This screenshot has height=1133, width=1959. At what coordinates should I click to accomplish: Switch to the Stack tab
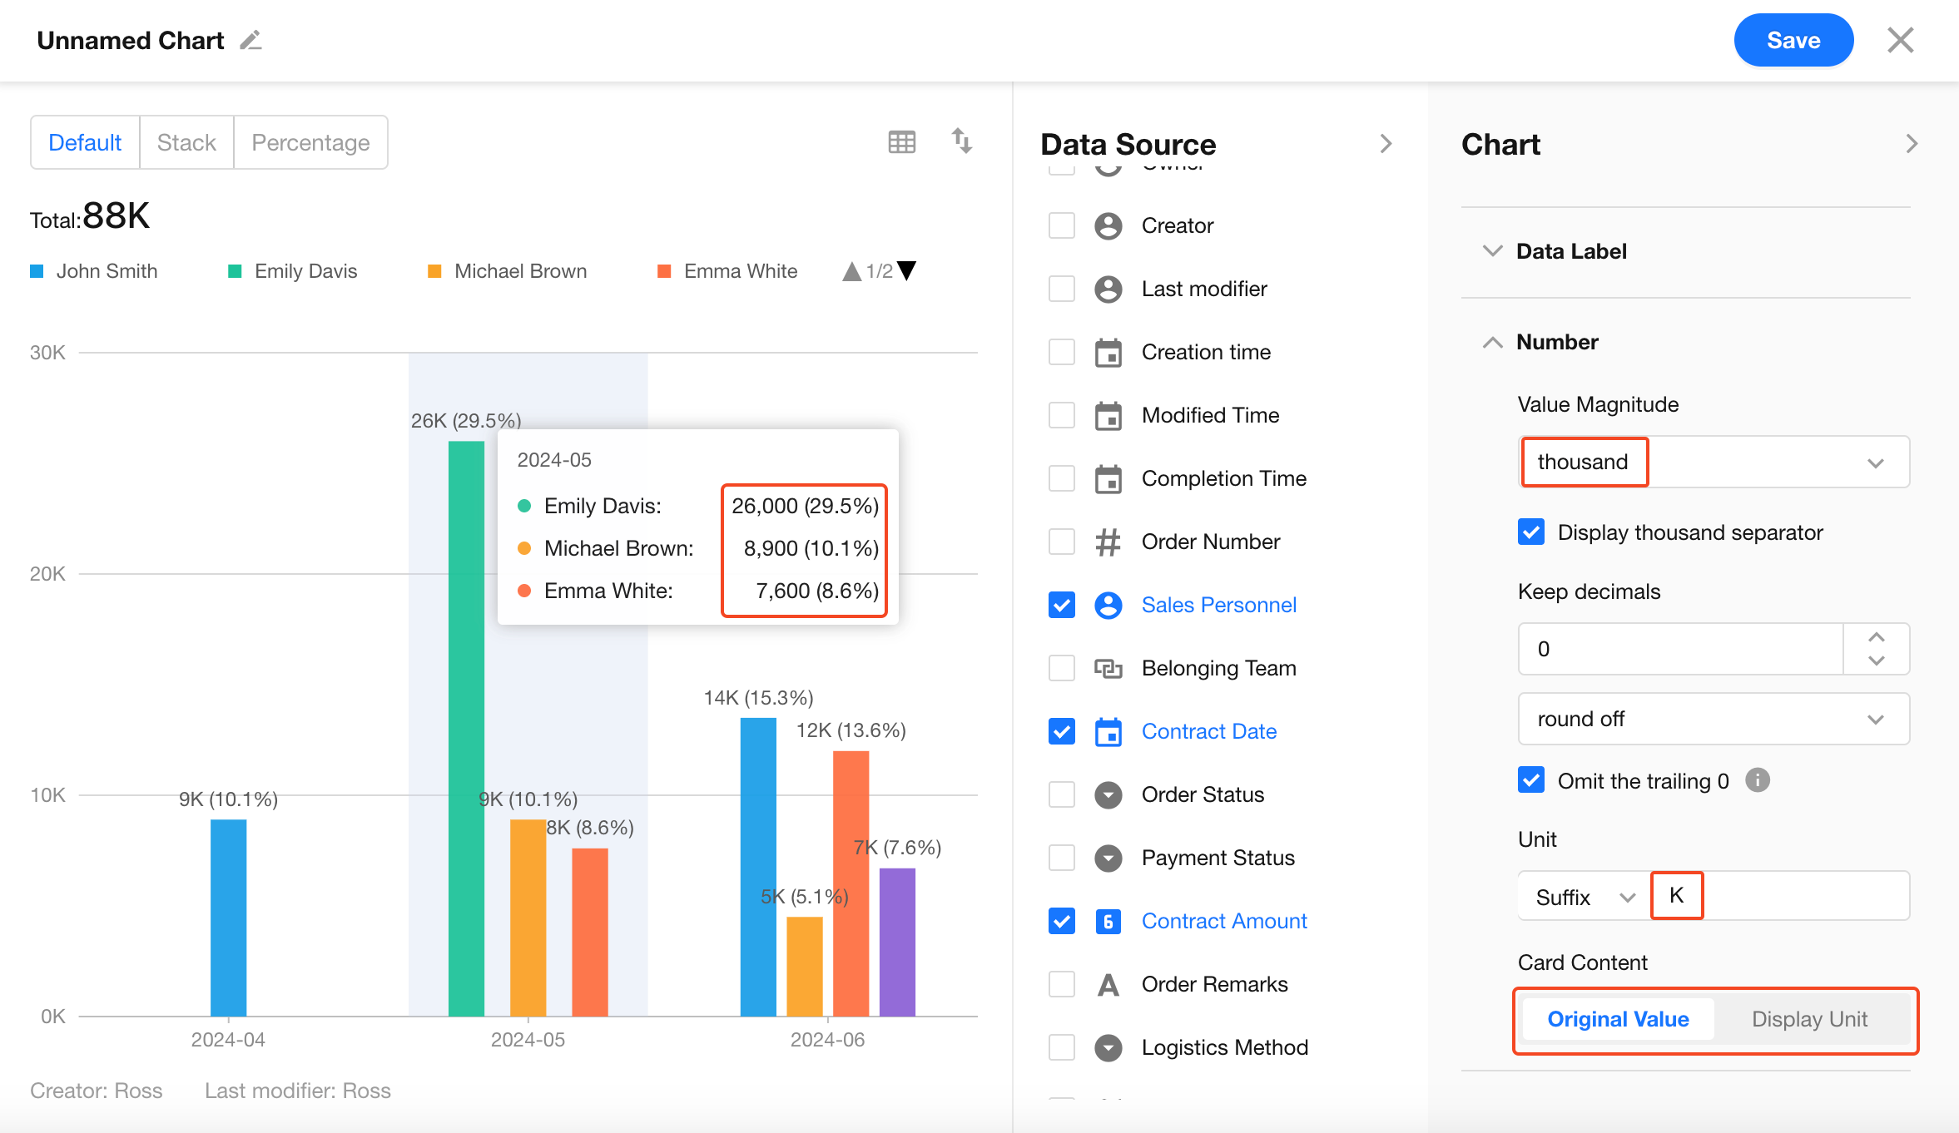pyautogui.click(x=186, y=143)
